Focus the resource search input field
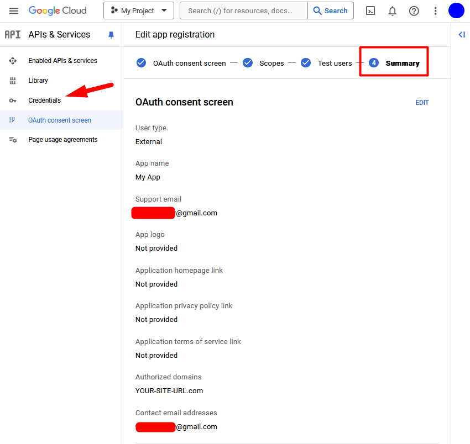 click(x=244, y=11)
